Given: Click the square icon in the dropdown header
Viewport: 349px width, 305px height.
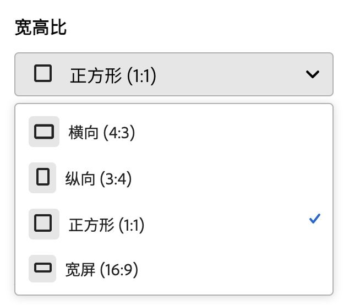Looking at the screenshot, I should (x=43, y=73).
